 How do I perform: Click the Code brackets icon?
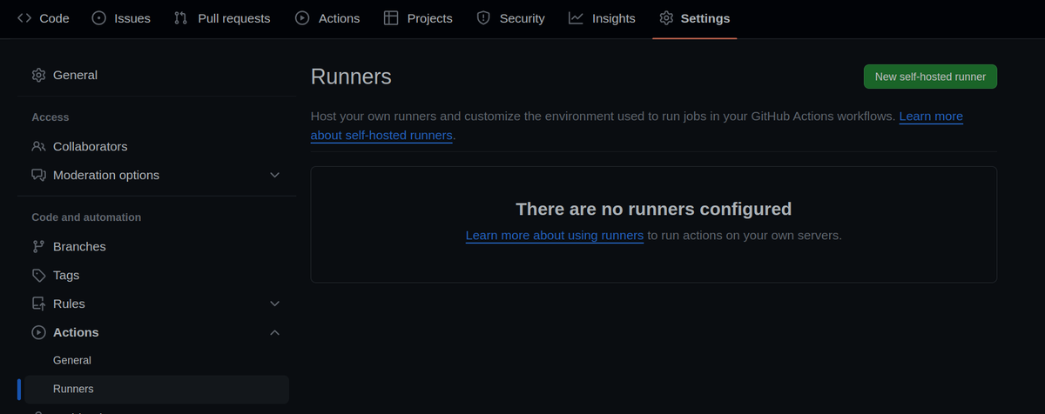tap(24, 18)
